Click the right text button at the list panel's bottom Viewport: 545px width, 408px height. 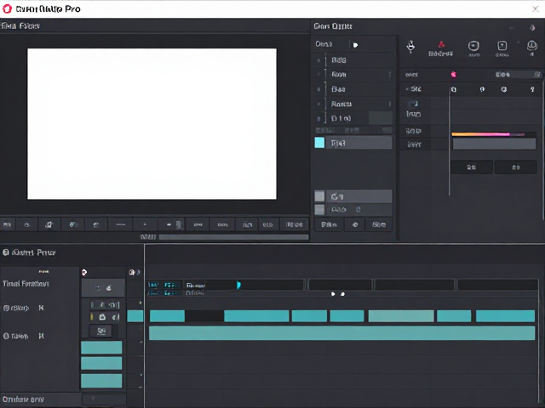point(379,224)
